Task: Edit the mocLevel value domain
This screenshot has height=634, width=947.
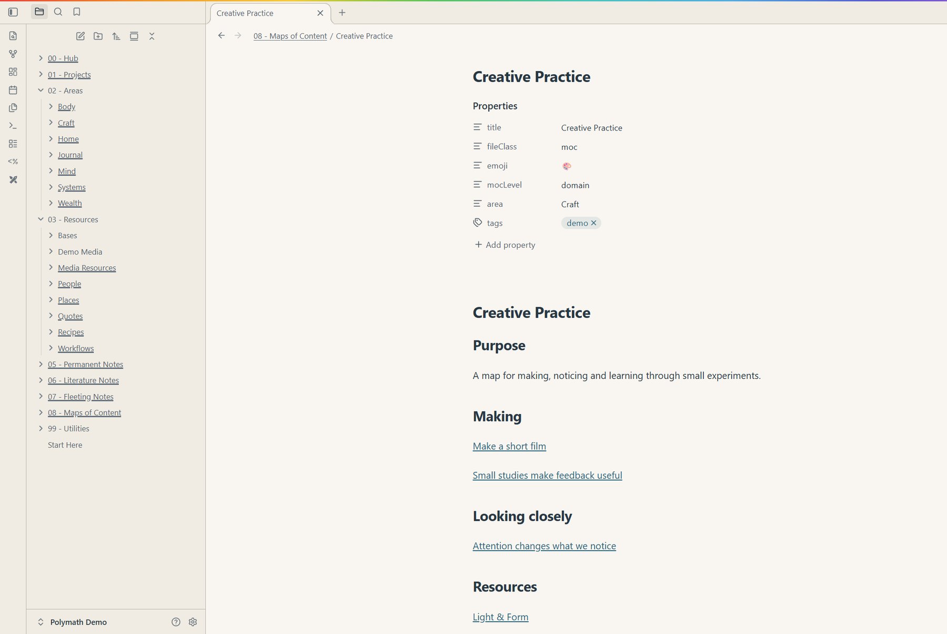Action: coord(575,185)
